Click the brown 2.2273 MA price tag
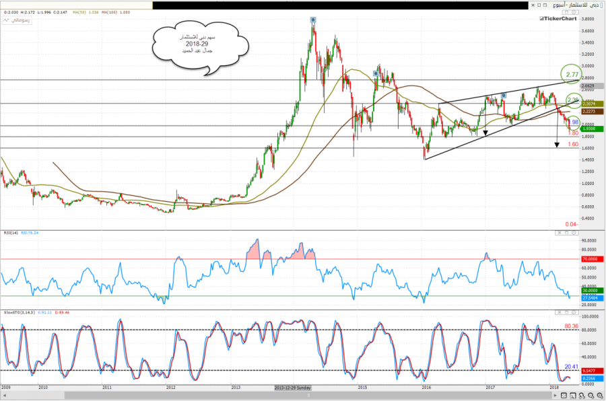The width and height of the screenshot is (606, 401). point(592,112)
